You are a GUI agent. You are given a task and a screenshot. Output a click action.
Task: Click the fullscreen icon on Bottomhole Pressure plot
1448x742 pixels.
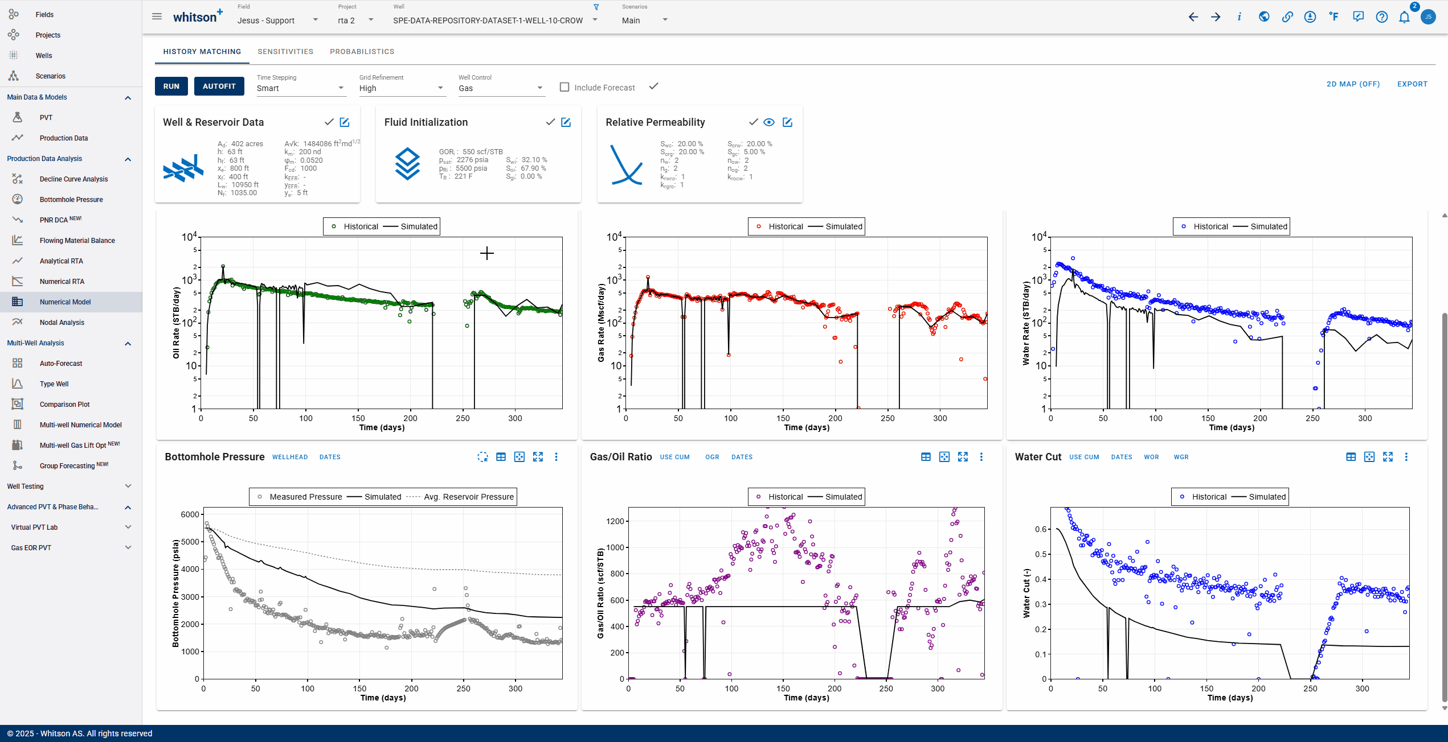[538, 457]
